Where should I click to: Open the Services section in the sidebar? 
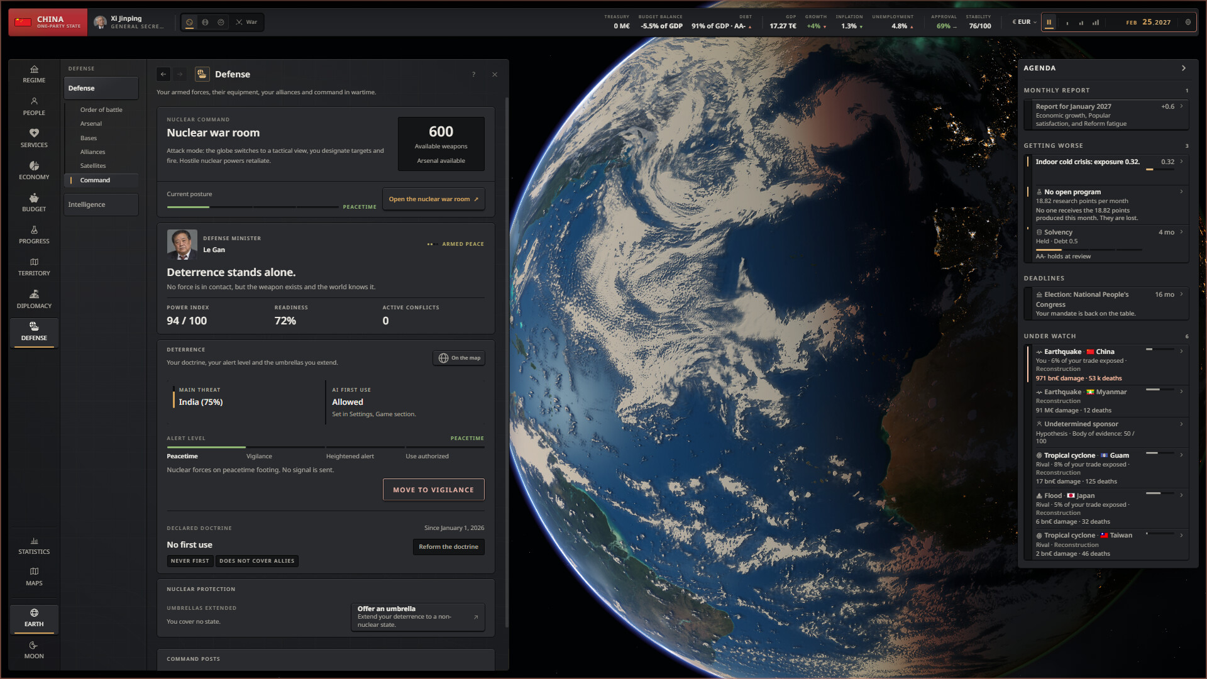point(34,138)
